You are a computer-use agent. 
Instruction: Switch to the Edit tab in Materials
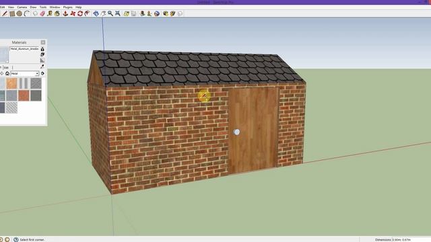click(6, 67)
